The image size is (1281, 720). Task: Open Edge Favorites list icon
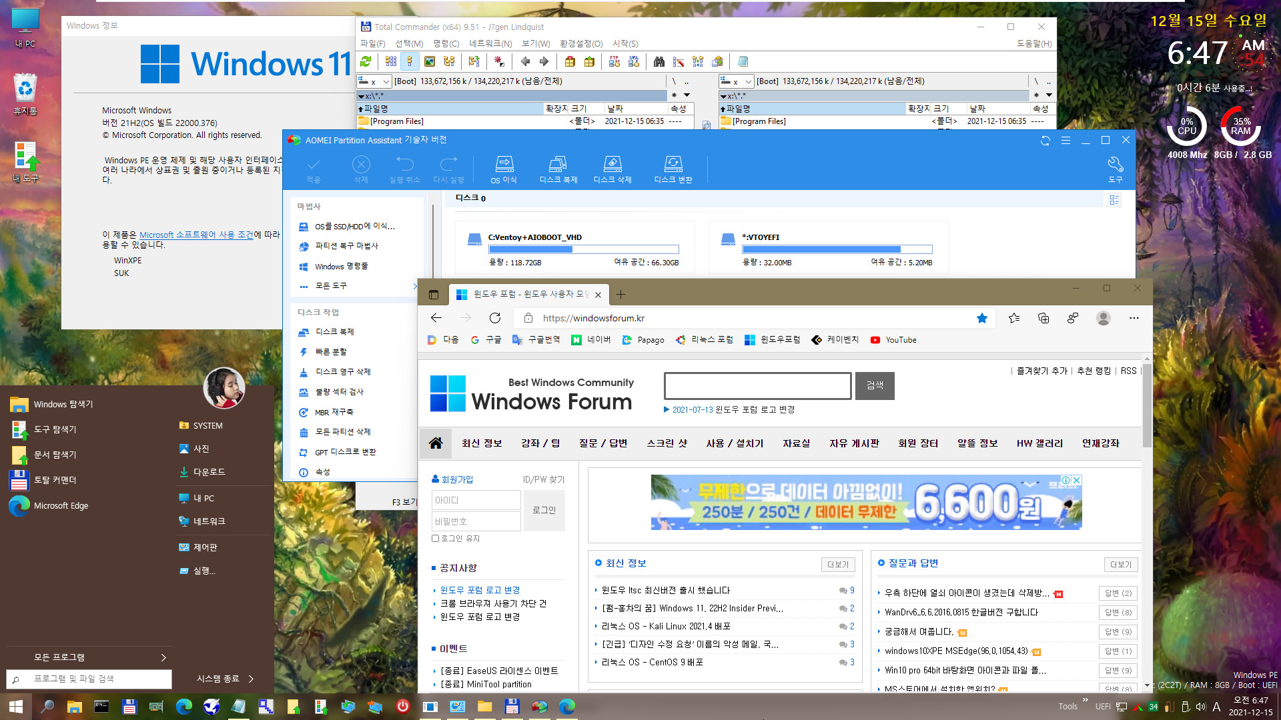coord(1014,318)
